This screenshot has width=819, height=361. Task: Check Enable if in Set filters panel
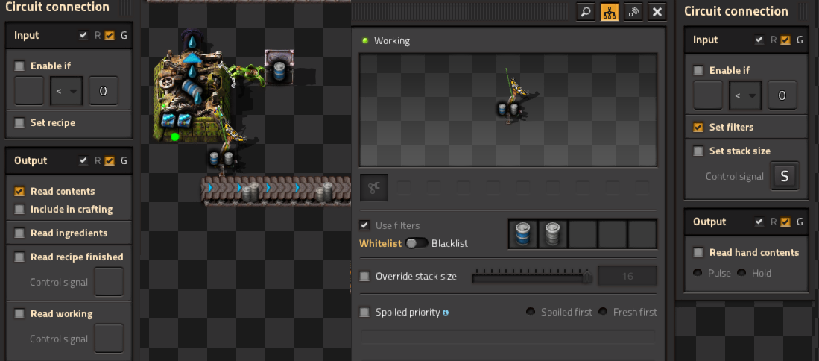698,70
